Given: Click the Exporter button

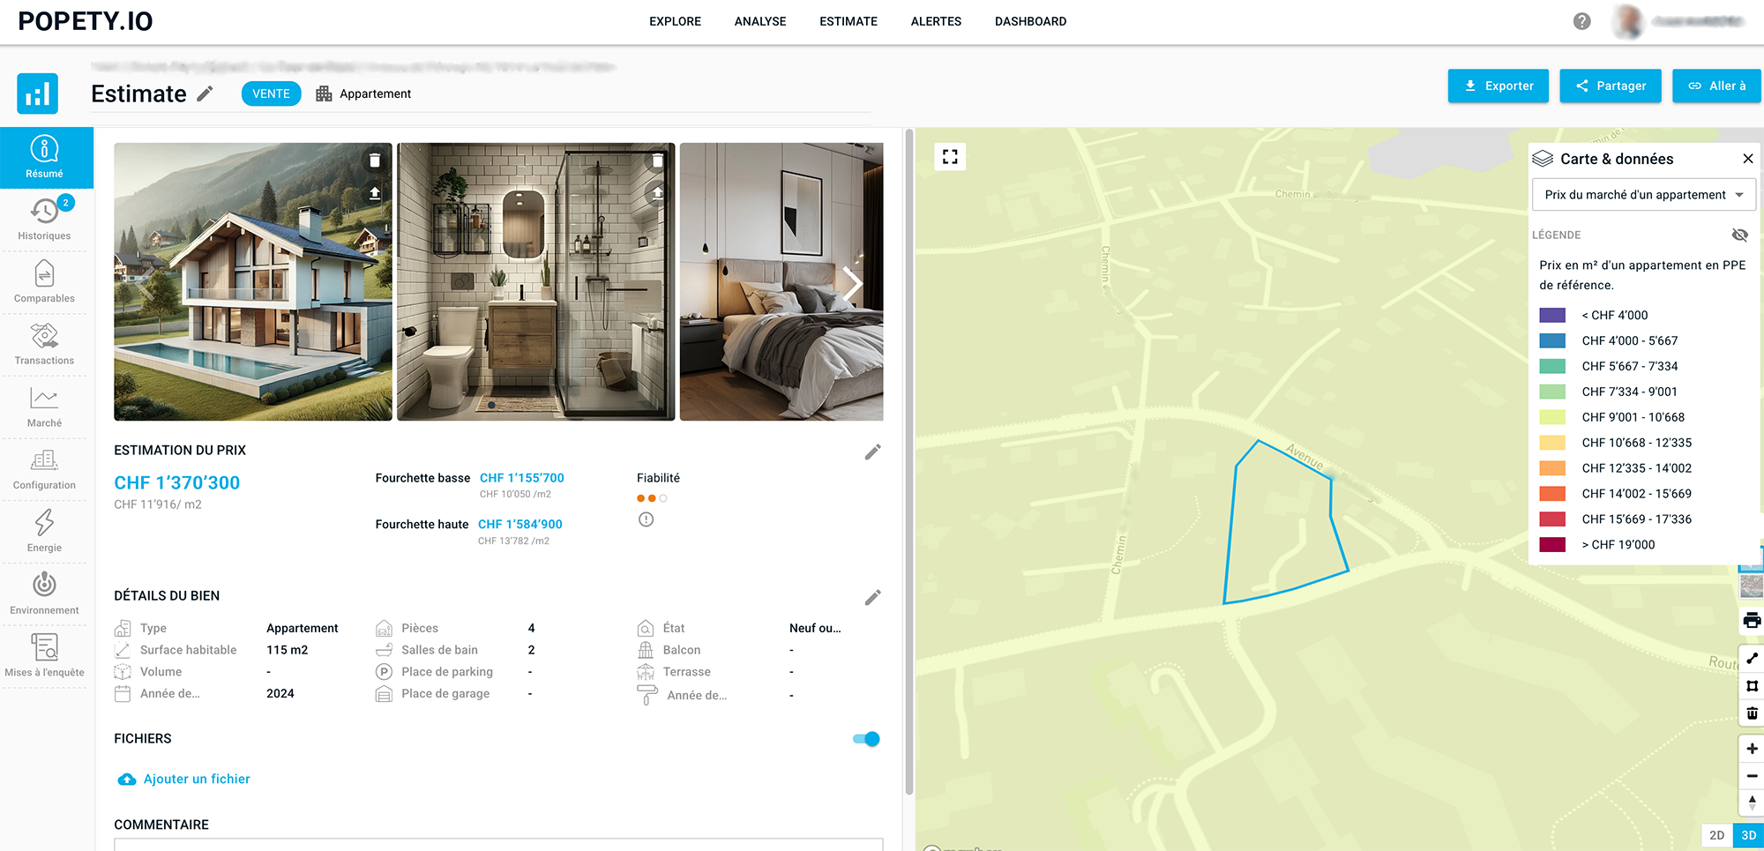Looking at the screenshot, I should (x=1498, y=86).
